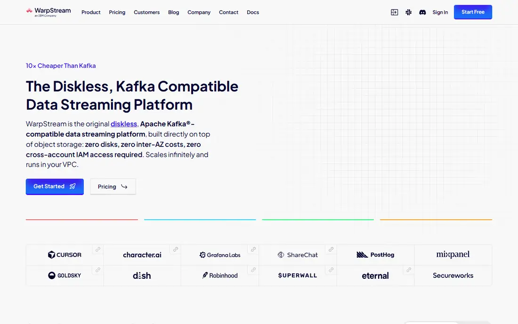Select the Secureworks customer logo
Viewport: 518px width, 324px height.
pos(453,275)
